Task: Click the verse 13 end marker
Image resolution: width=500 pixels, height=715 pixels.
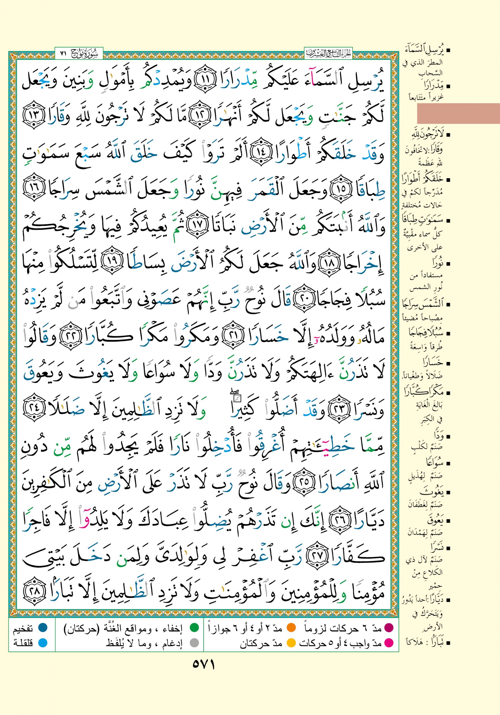Action: click(x=33, y=117)
